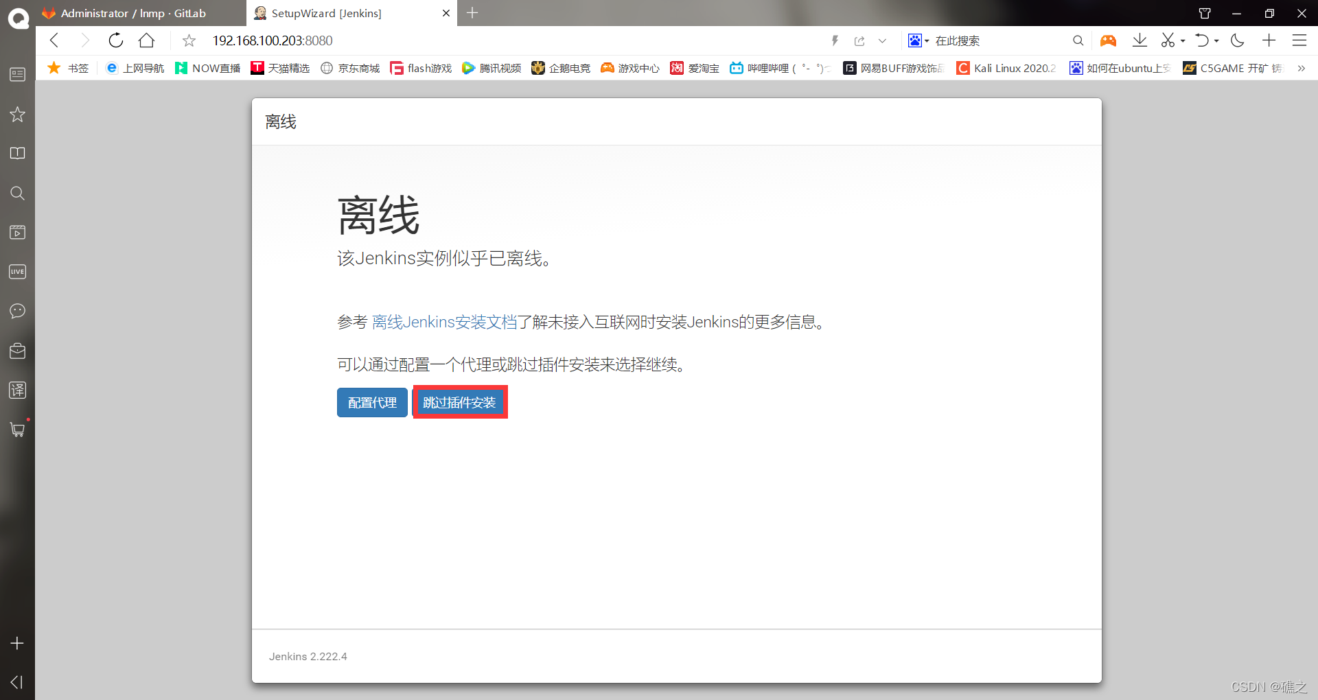
Task: Click the search magnifier icon
Action: click(1078, 40)
